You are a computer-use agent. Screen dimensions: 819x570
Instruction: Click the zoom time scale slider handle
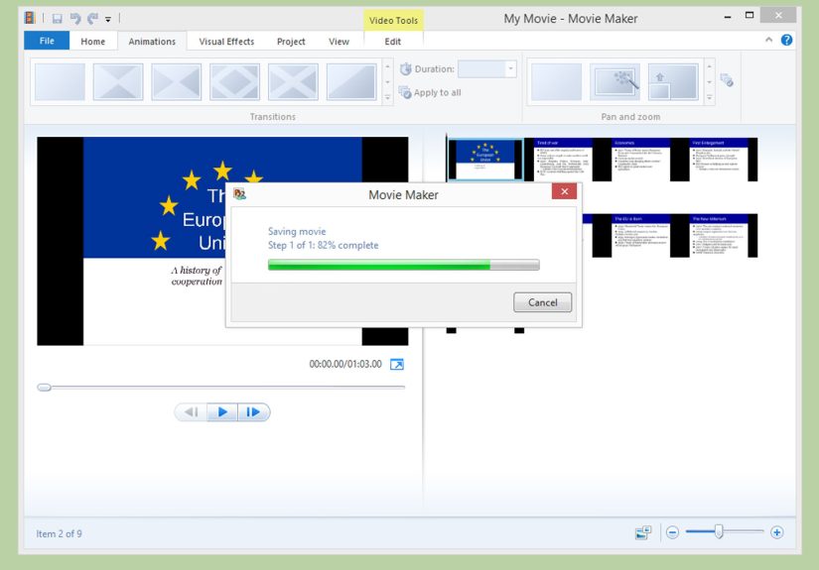click(x=719, y=531)
